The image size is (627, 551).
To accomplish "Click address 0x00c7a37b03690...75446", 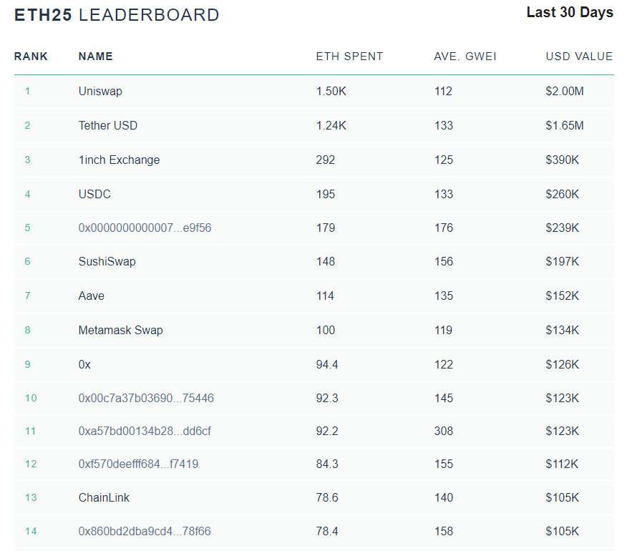I will (x=146, y=399).
